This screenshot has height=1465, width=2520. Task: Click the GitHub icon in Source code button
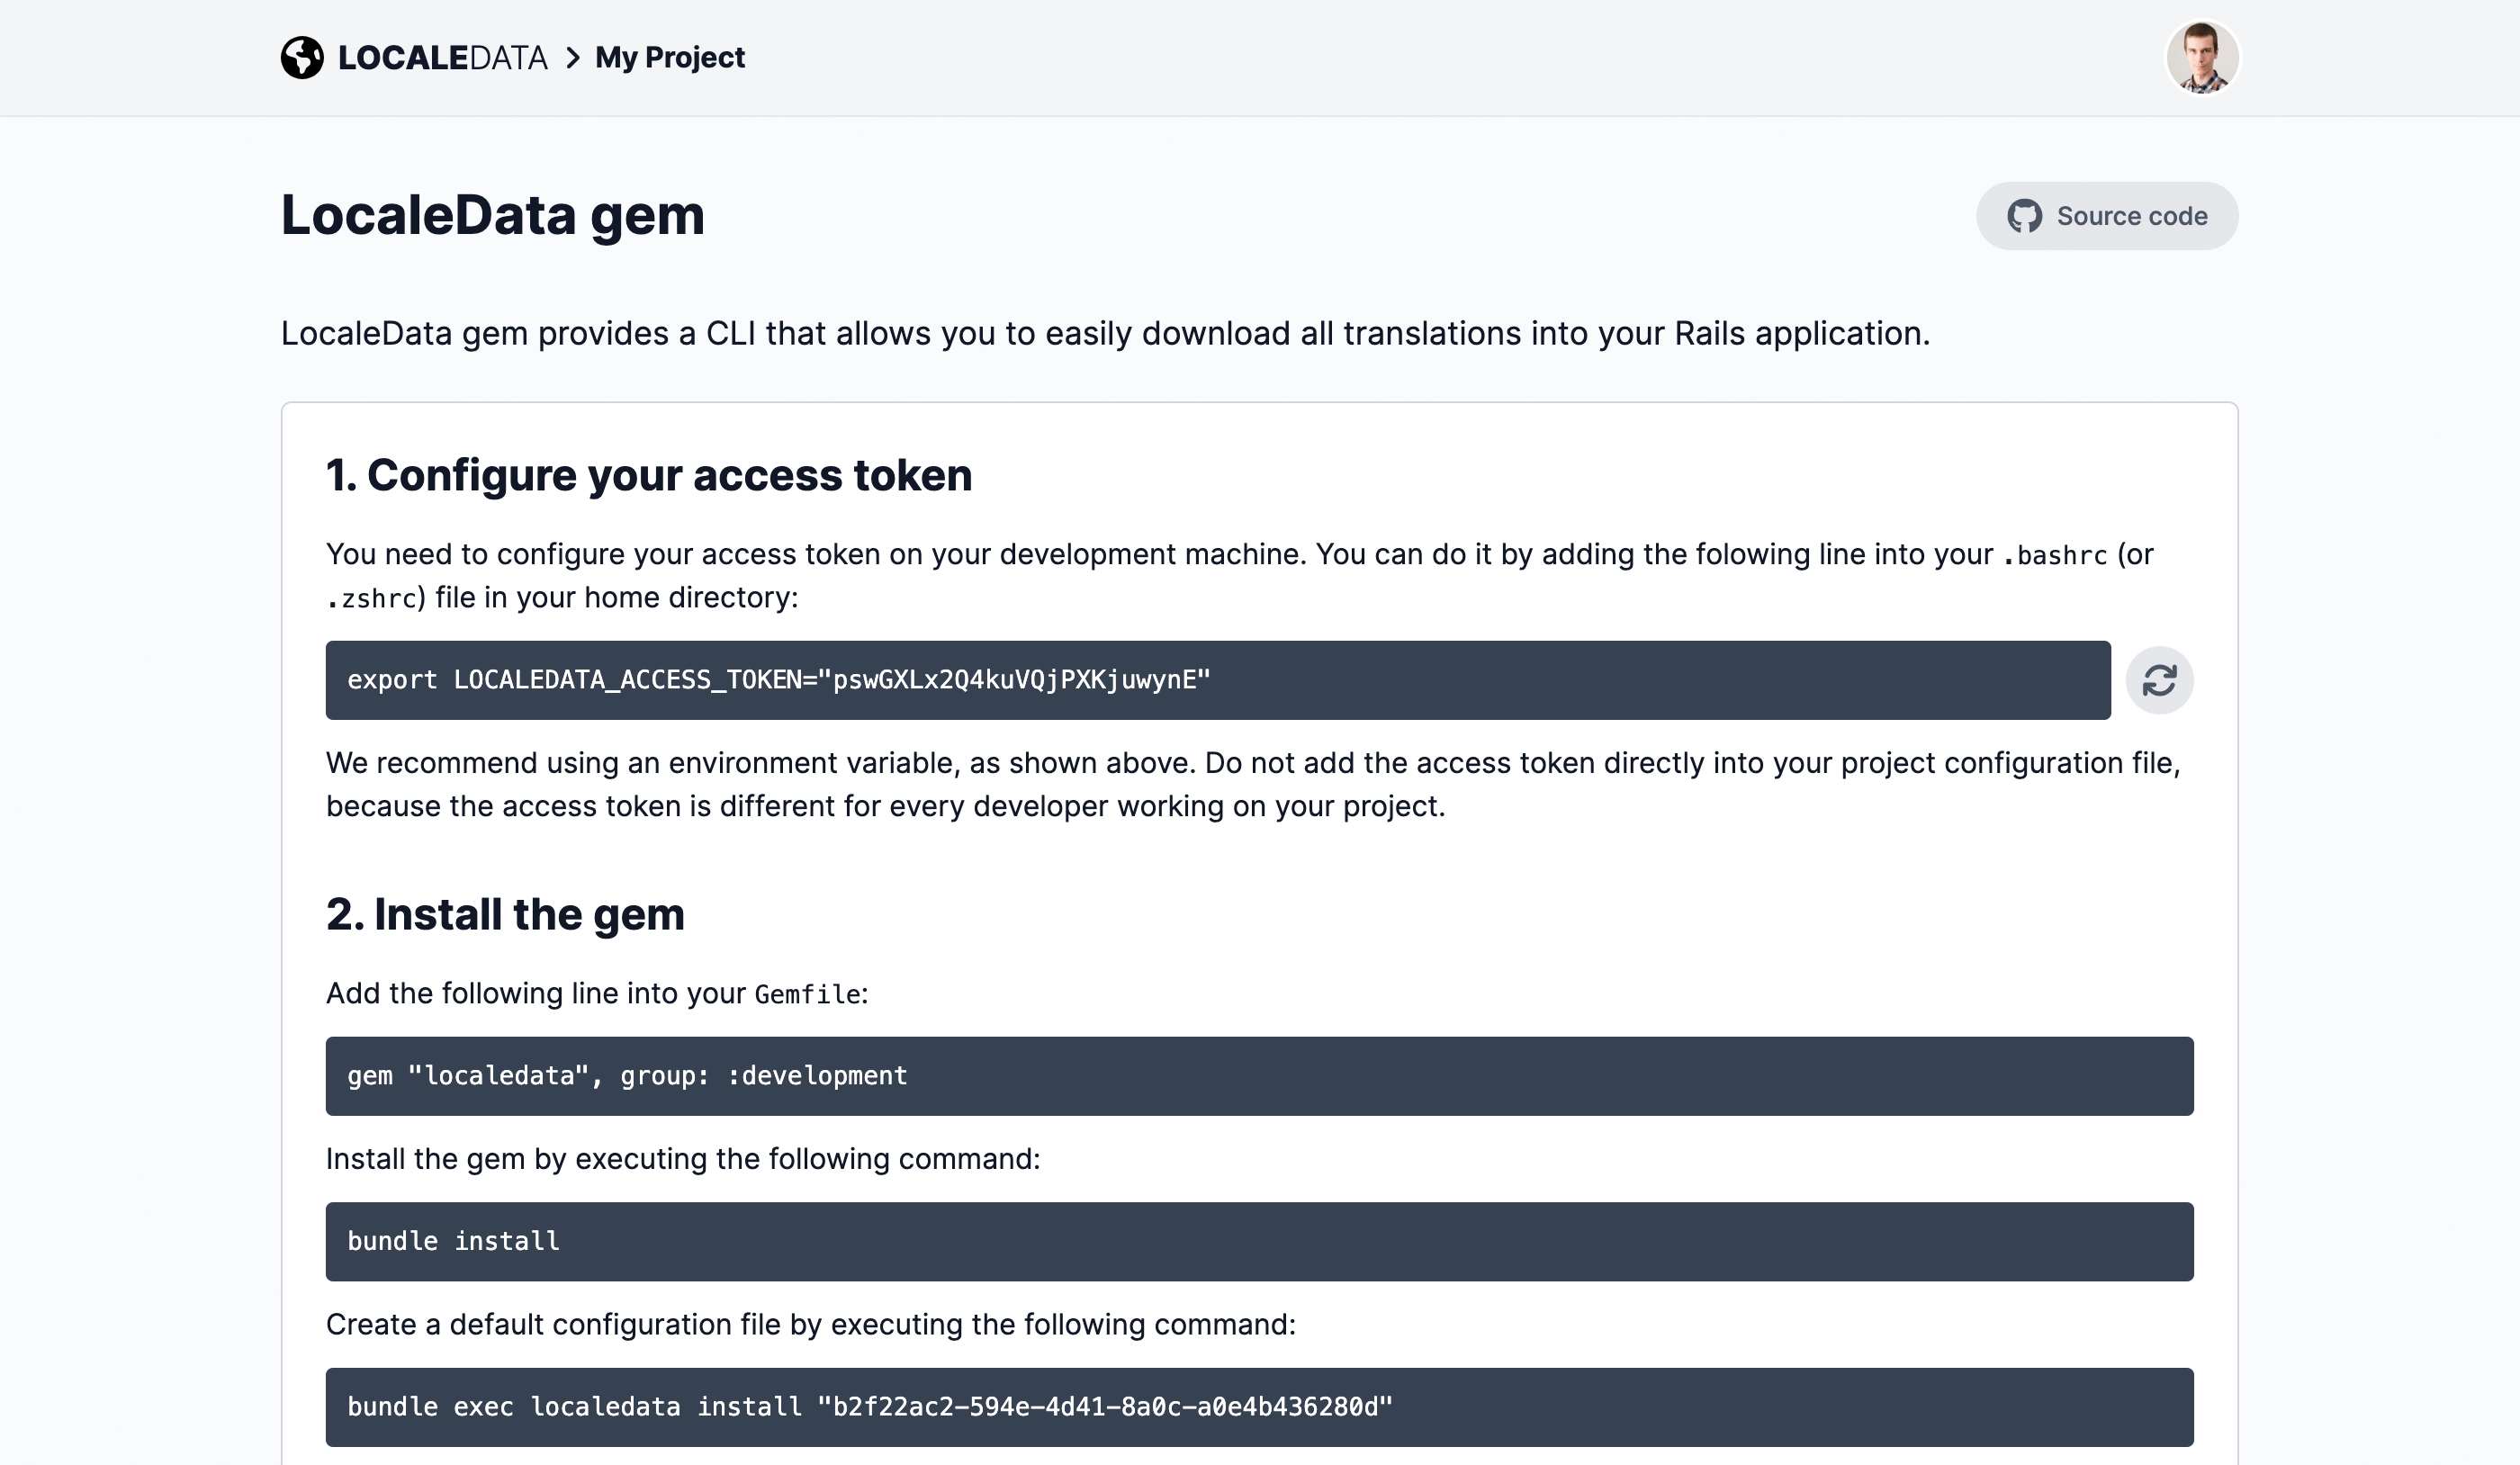tap(2025, 216)
